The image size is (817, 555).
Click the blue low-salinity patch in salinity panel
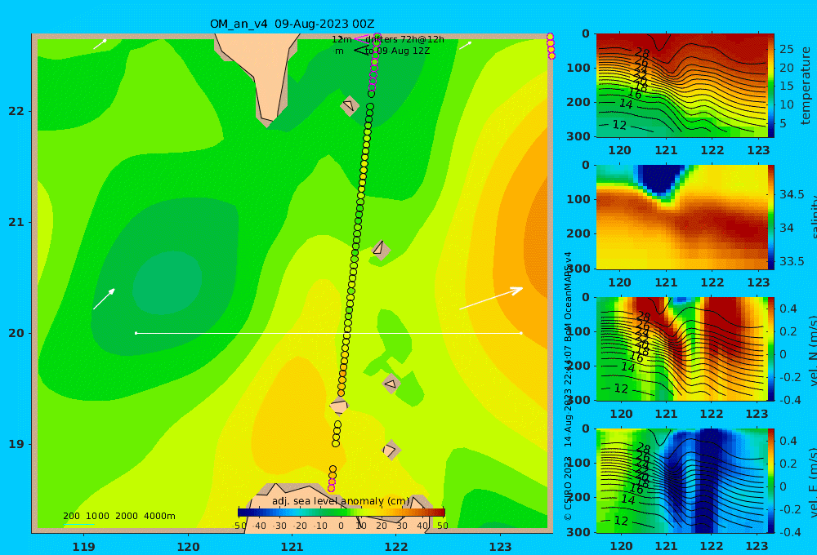[x=661, y=179]
